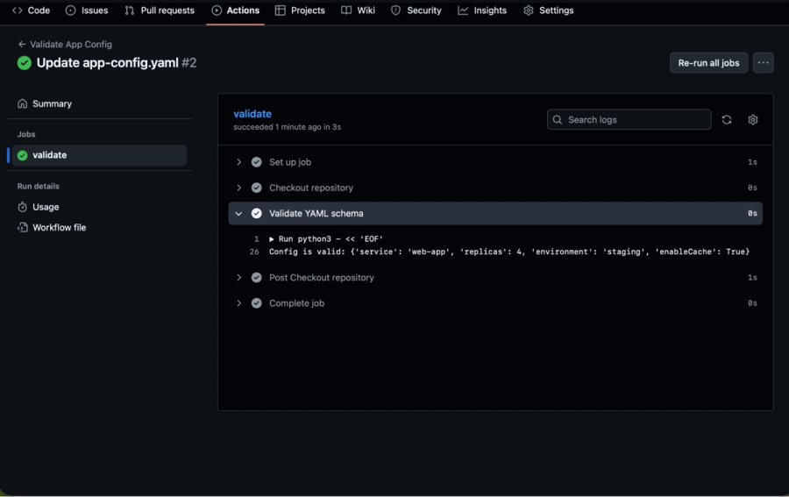Click the Set up job success checkmark
The height and width of the screenshot is (497, 789).
(x=257, y=162)
